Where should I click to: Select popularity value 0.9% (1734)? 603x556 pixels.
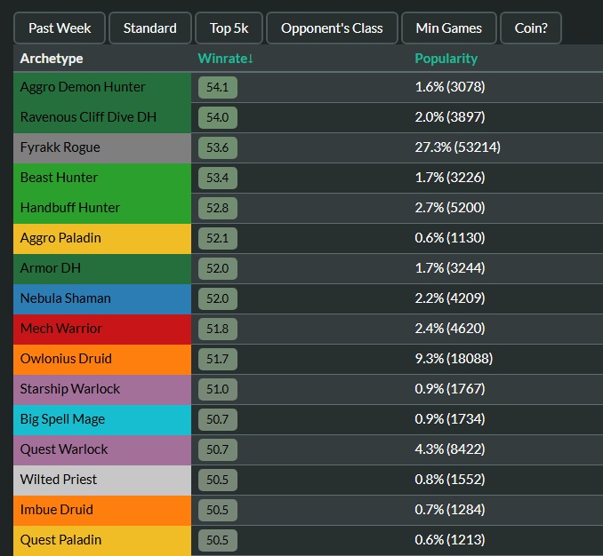(450, 420)
